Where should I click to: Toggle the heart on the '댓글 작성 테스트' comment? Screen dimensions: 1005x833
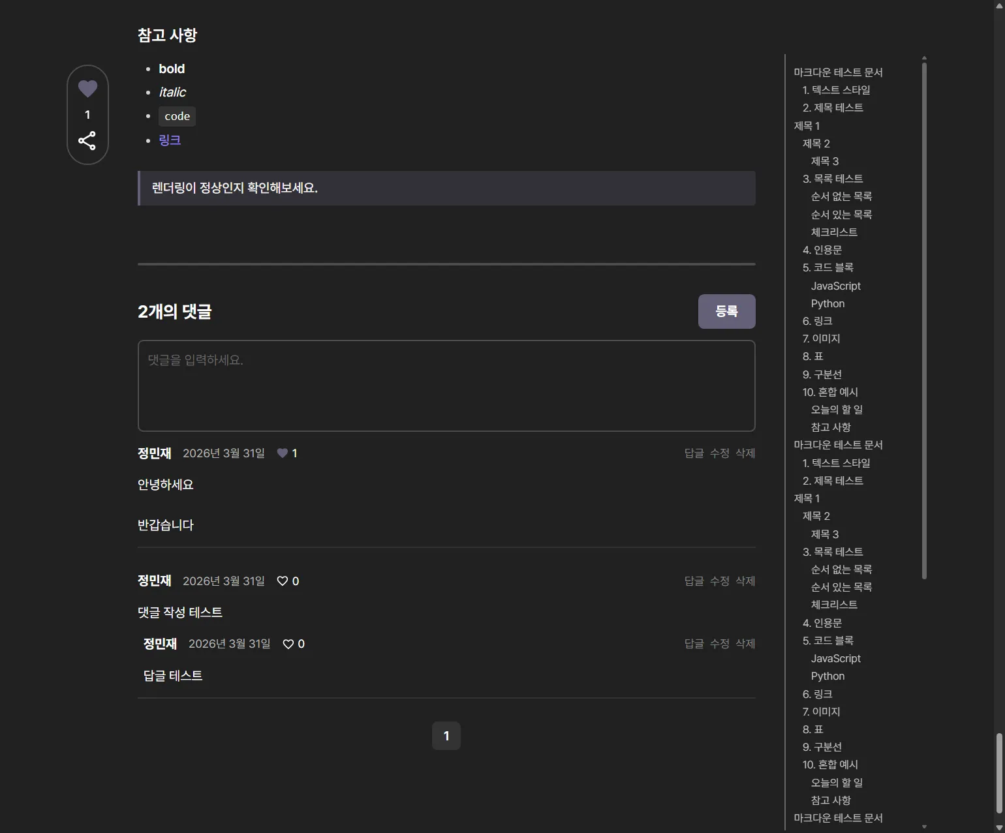tap(282, 581)
